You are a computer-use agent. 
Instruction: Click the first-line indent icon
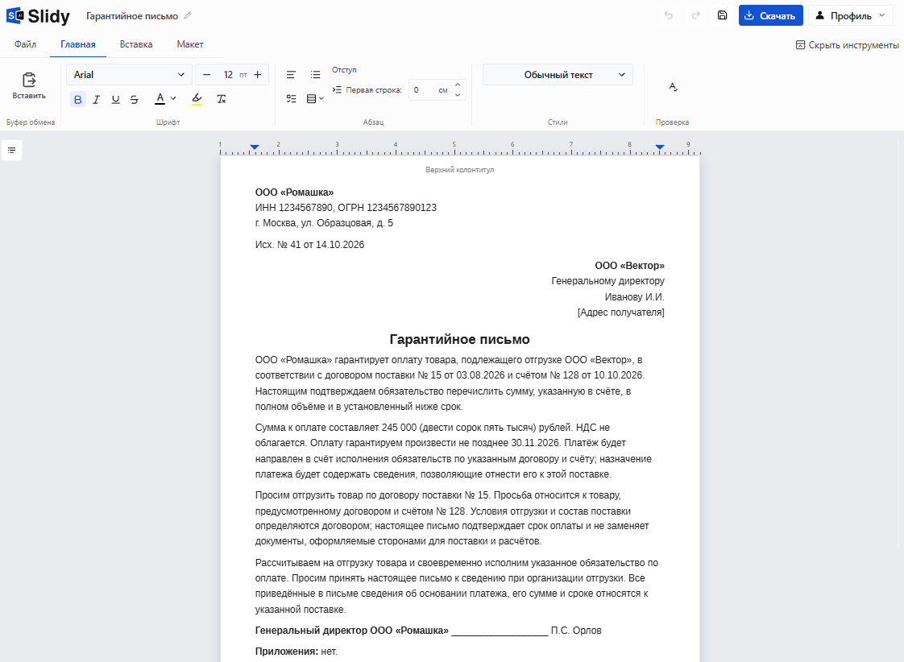coord(337,90)
